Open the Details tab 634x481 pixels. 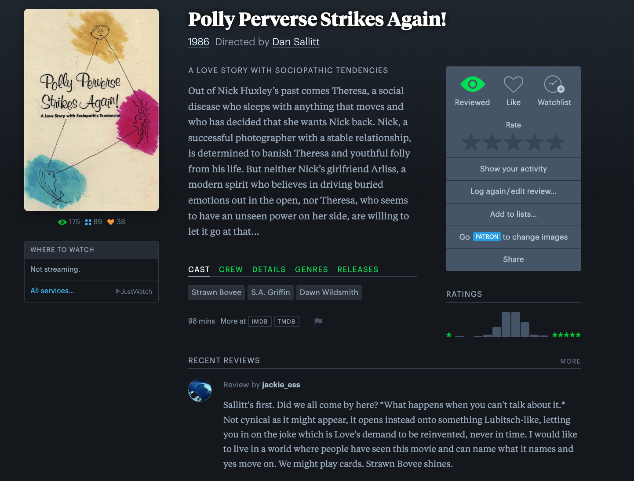(x=269, y=270)
